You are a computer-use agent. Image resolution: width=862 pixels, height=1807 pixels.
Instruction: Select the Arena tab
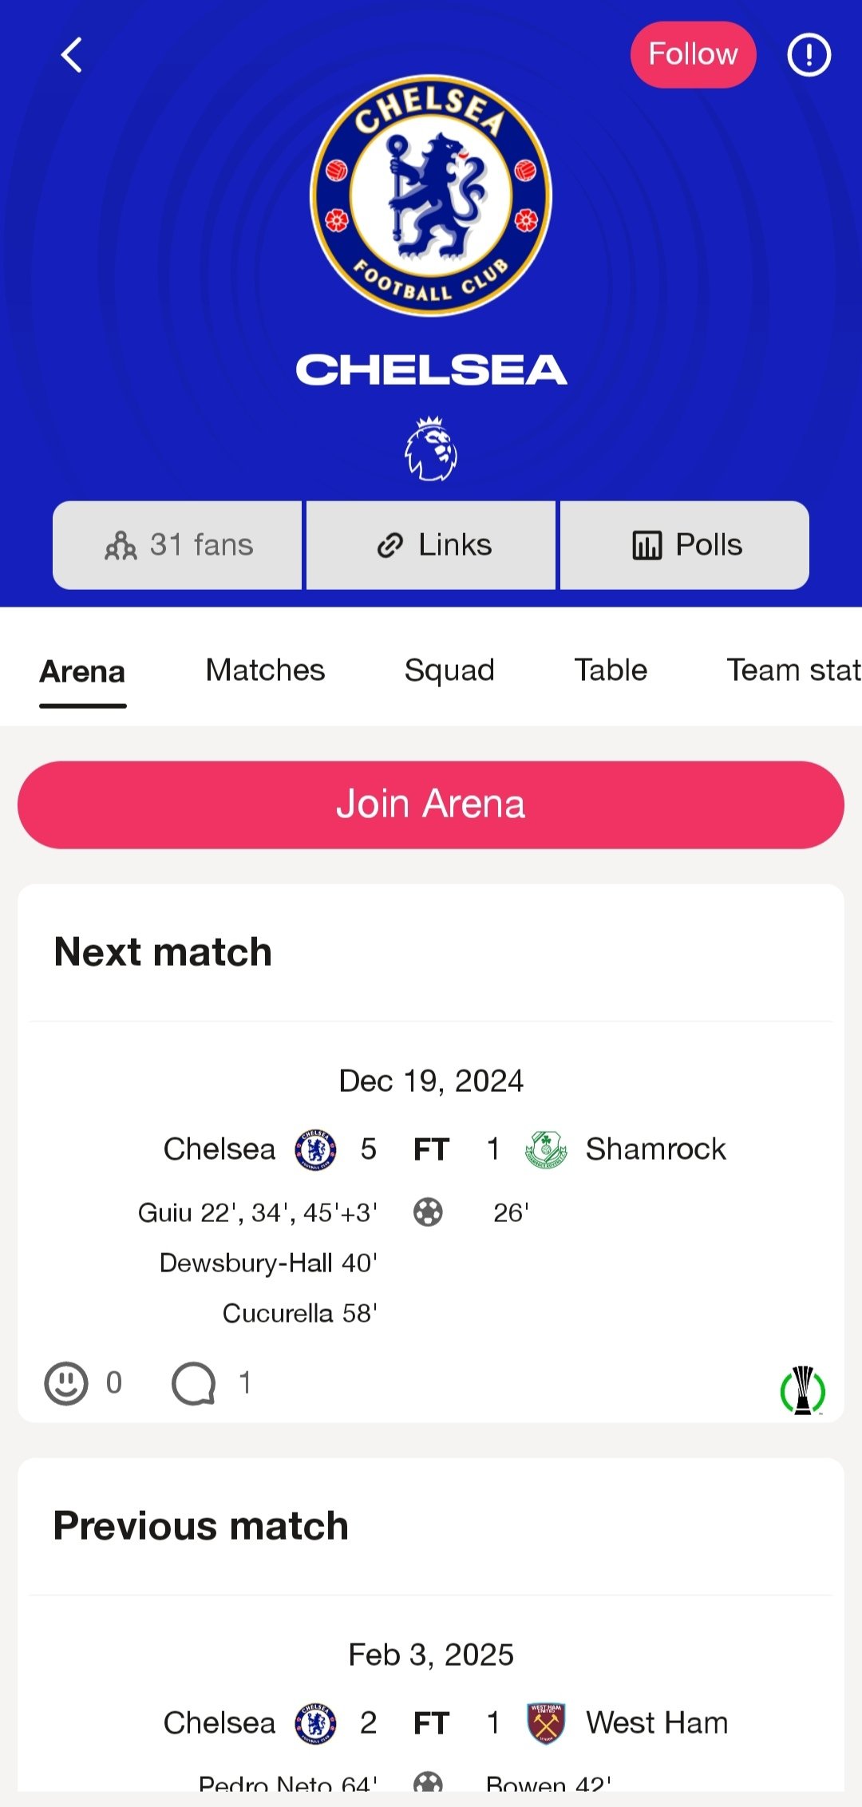tap(83, 672)
